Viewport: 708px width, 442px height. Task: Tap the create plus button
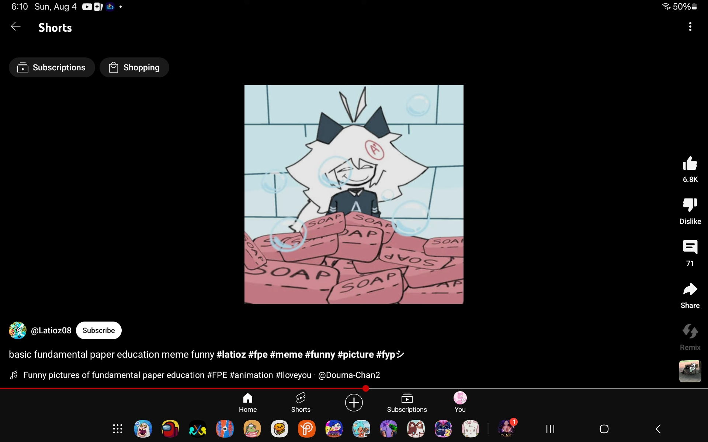coord(354,402)
